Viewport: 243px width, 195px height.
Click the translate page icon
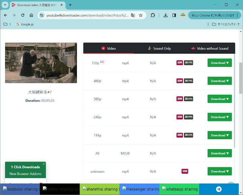[133, 15]
